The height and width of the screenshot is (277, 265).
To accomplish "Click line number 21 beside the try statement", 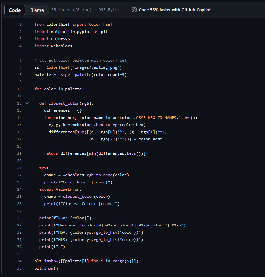I will (x=19, y=168).
